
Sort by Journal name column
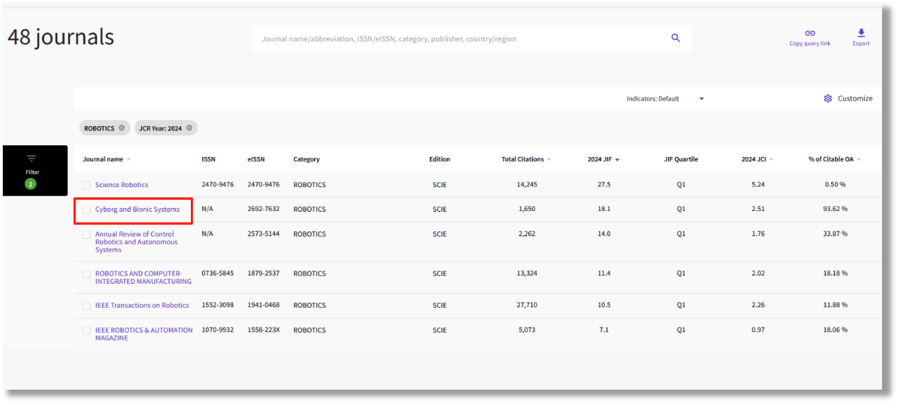[107, 159]
